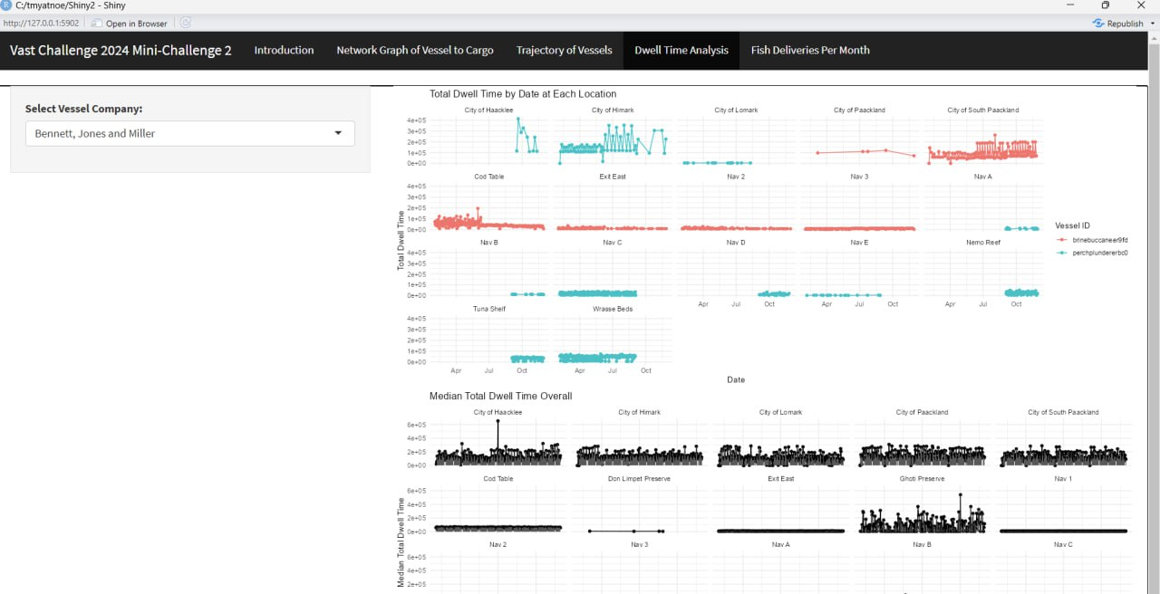
Task: Click the R logo in title bar
Action: 7,5
